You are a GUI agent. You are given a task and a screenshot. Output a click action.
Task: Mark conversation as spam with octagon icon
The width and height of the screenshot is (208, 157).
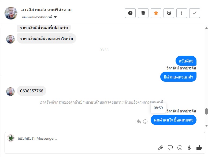tap(130, 13)
